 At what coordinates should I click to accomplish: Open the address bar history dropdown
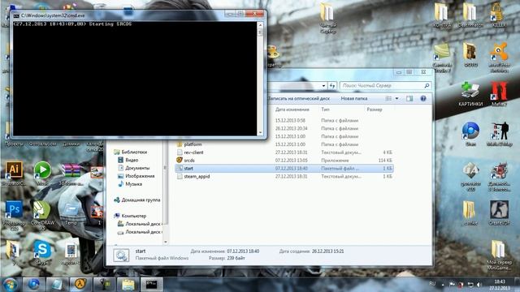(323, 86)
